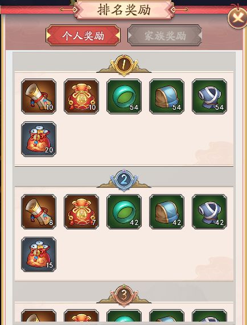Click the blue rank 2 badge
The image size is (247, 325).
124,180
